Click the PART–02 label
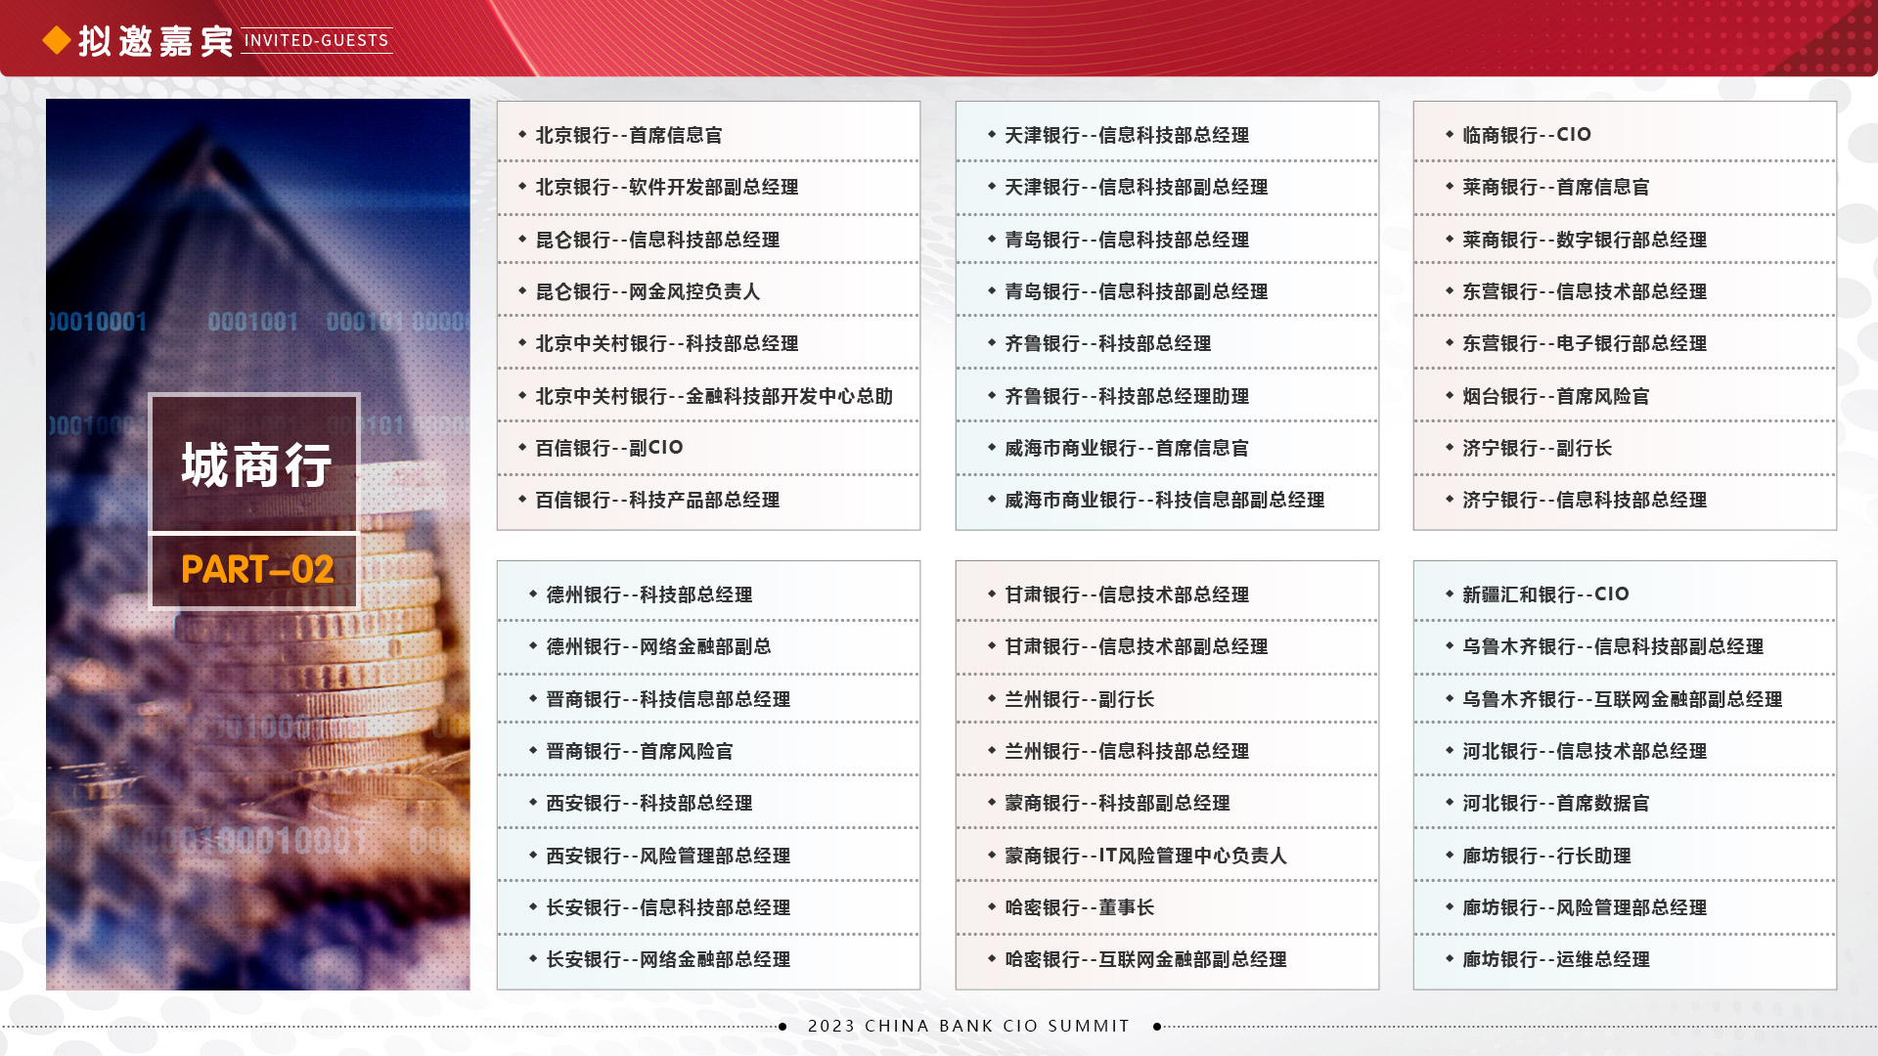 [257, 569]
